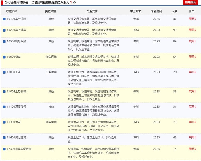Image resolution: width=201 pixels, height=161 pixels.
Task: Click headcount 89 in the 10501机务乘务 row
Action: tap(175, 41)
